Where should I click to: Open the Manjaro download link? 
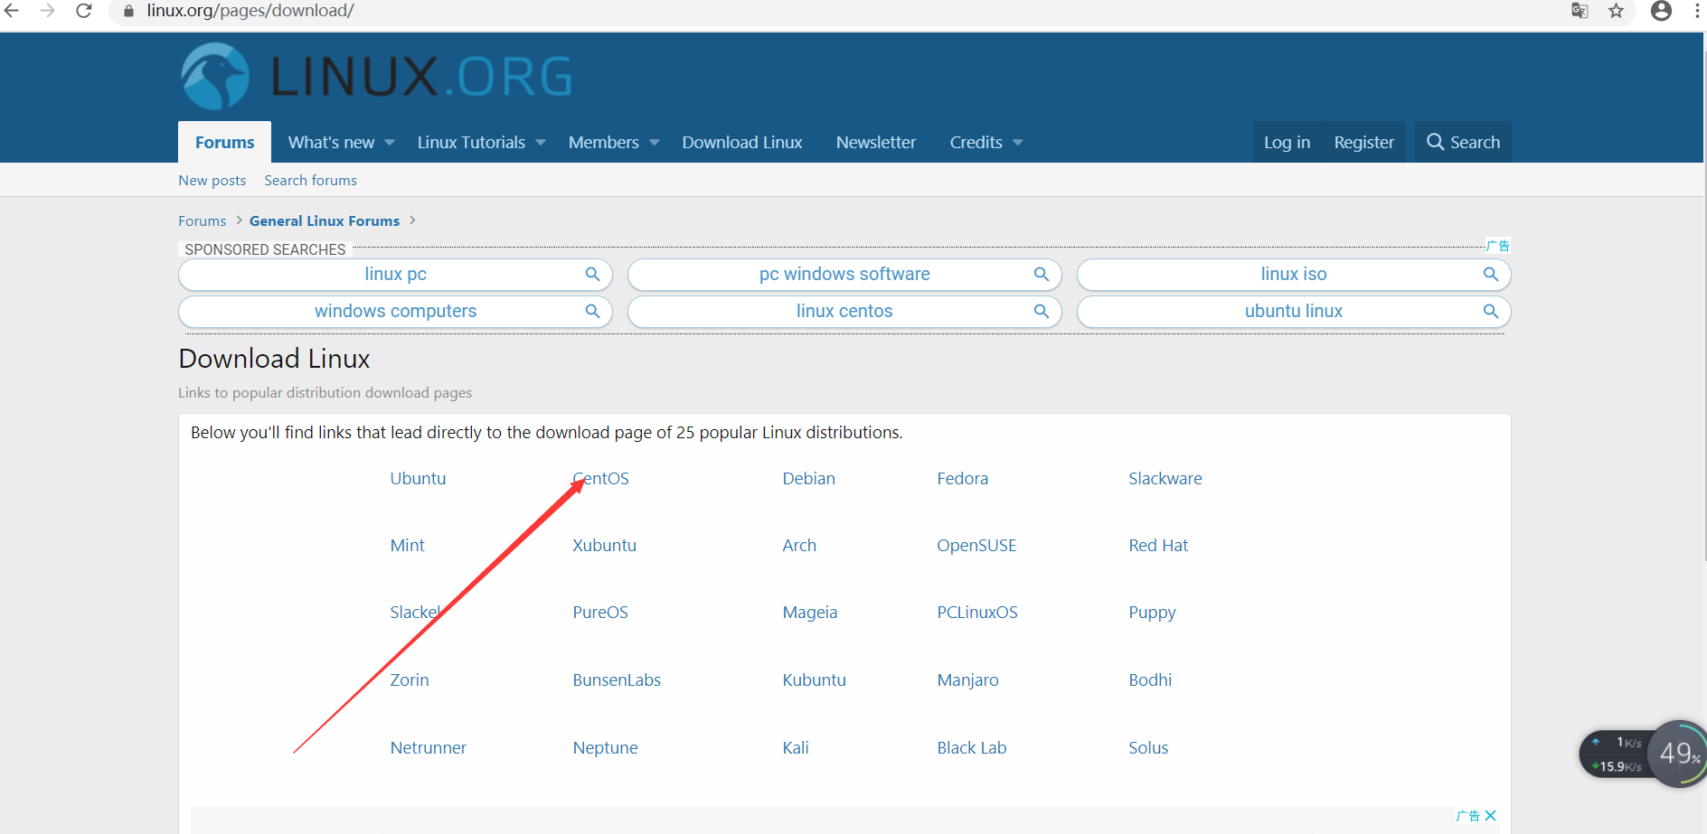point(967,679)
